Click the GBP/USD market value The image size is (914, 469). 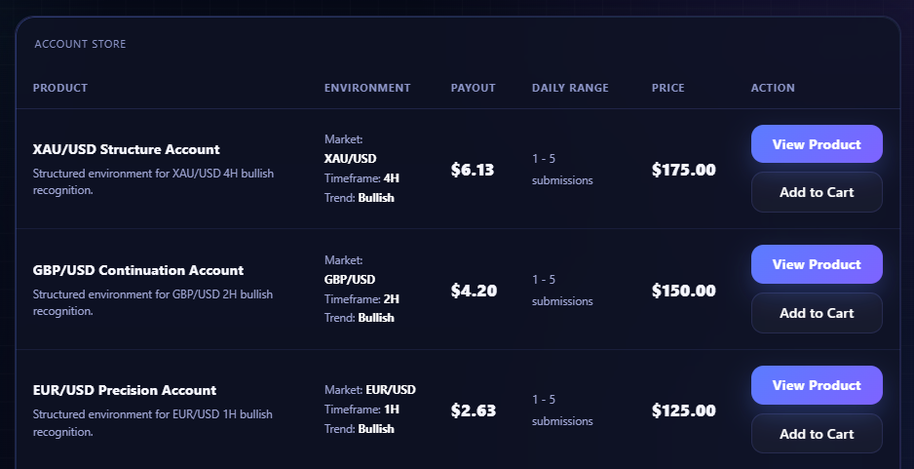pos(350,280)
